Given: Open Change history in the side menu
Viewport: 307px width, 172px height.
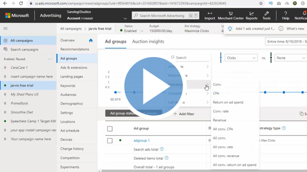Looking at the screenshot, I should [x=72, y=149].
